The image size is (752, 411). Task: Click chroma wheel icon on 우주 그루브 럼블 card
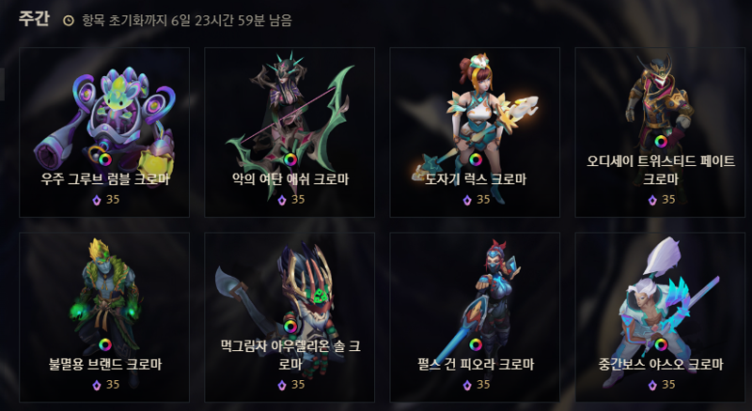click(x=105, y=159)
